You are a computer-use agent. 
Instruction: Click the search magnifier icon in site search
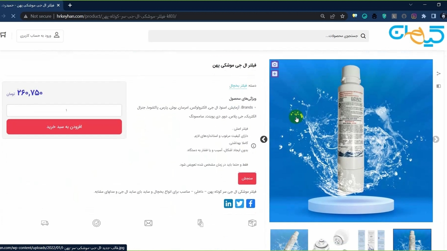tap(363, 36)
